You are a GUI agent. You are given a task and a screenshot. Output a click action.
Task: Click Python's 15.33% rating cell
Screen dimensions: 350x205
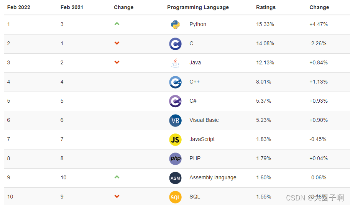265,24
